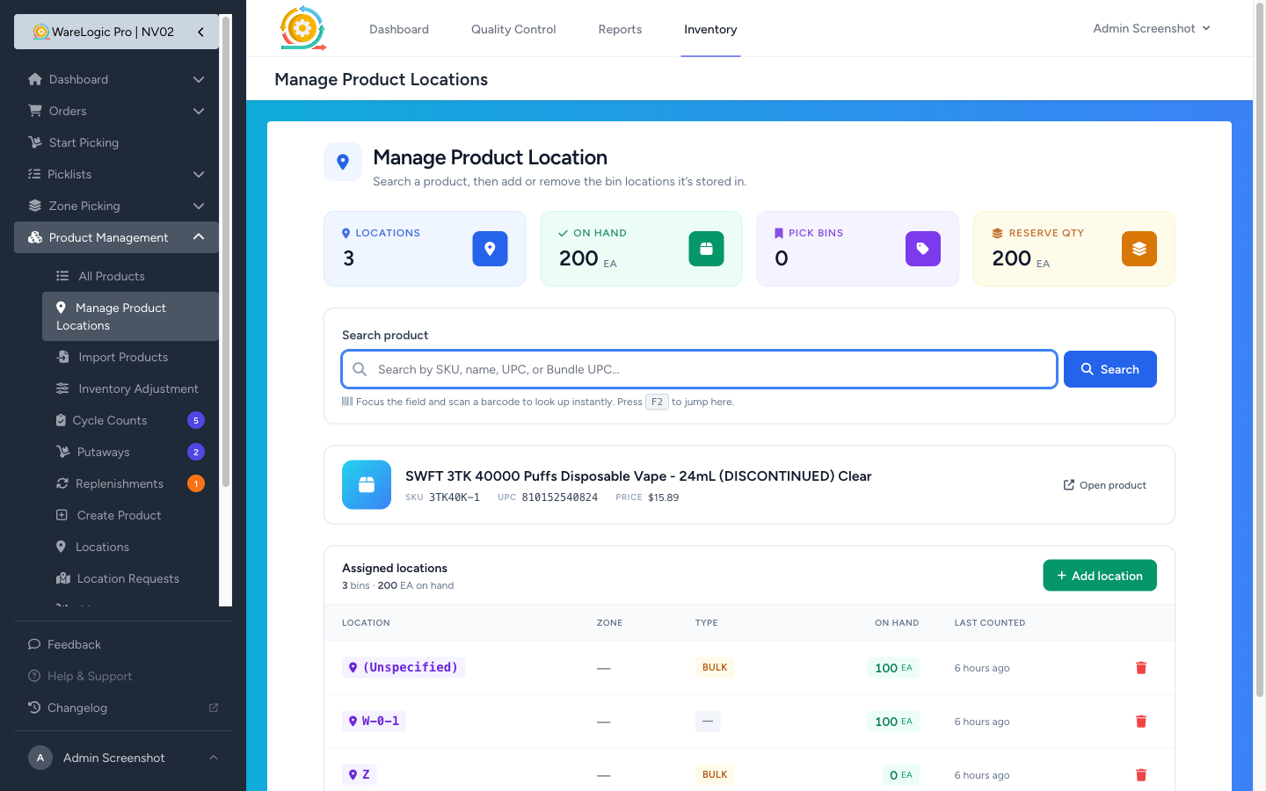The height and width of the screenshot is (791, 1266).
Task: Click the orange Reserve Qty layers icon tile
Action: [x=1139, y=249]
